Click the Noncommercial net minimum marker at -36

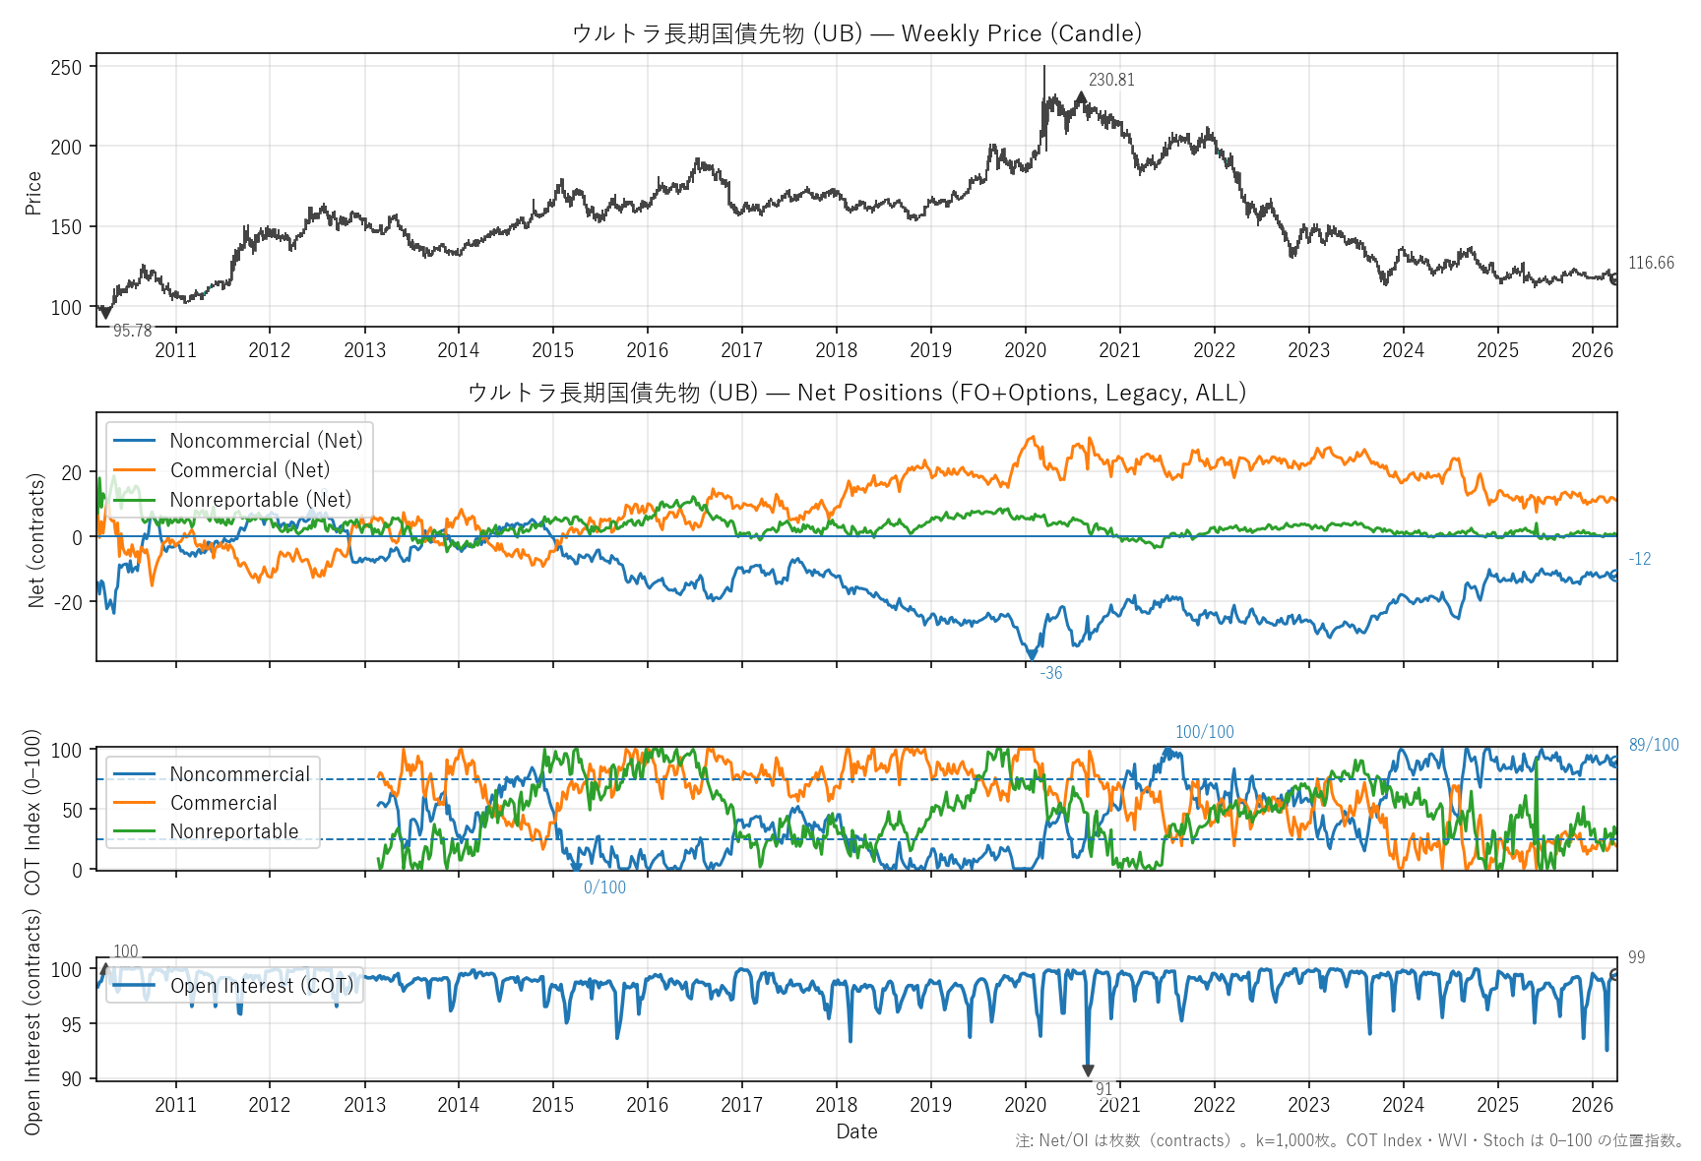point(1032,654)
